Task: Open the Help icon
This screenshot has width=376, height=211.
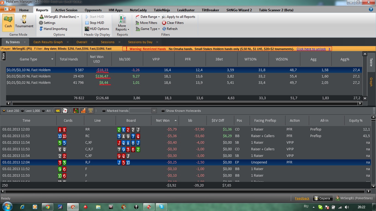Action: coord(371,9)
